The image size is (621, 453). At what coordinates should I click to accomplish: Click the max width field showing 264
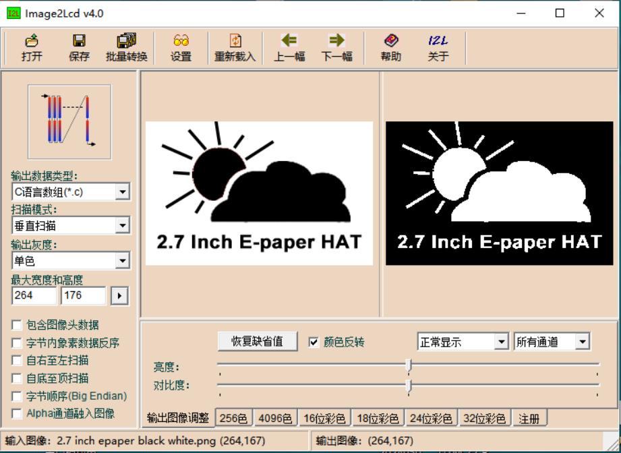pyautogui.click(x=34, y=296)
